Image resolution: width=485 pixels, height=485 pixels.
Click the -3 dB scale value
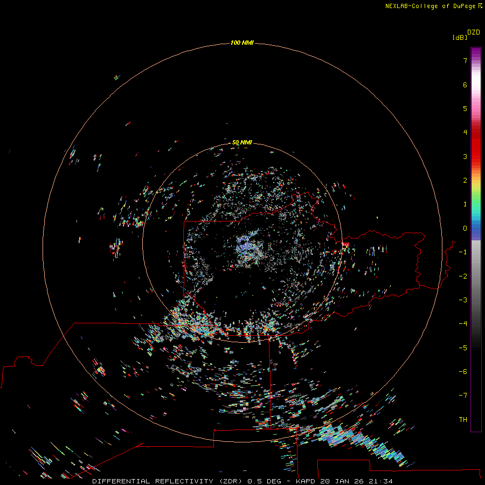pyautogui.click(x=463, y=300)
